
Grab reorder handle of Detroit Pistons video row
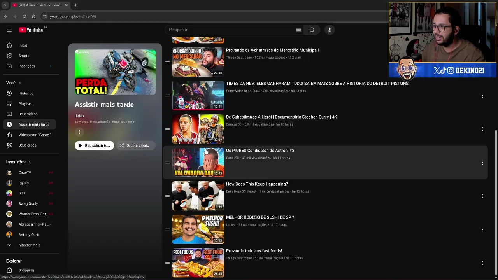(167, 96)
